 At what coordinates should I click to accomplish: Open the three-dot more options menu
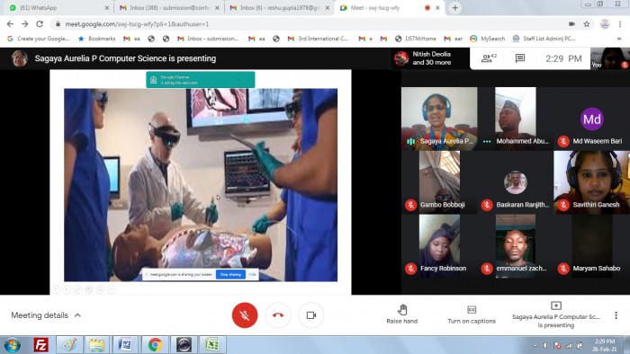pos(616,315)
